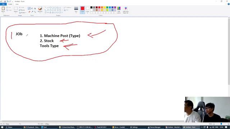Open the Size line thickness dropdown
The image size is (230, 129).
point(76,10)
